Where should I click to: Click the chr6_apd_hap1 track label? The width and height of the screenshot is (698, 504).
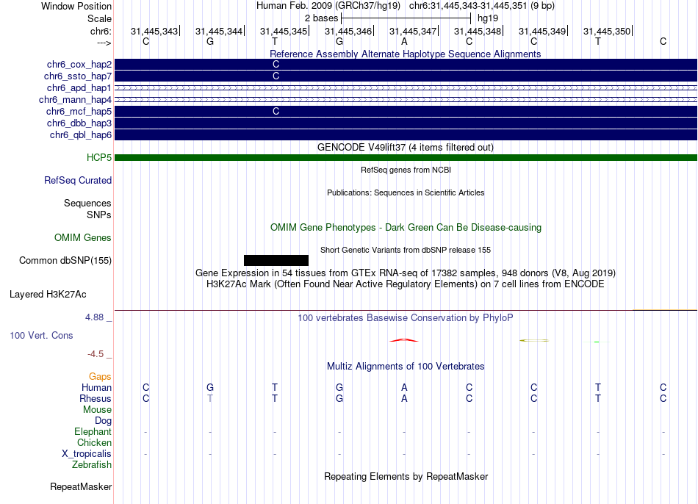[x=79, y=87]
